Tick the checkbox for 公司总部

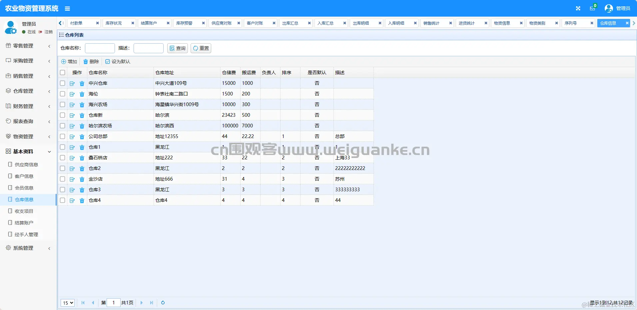tap(63, 136)
